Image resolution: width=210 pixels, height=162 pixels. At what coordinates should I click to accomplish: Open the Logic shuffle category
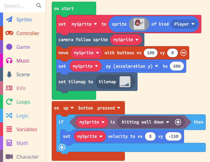pyautogui.click(x=22, y=116)
